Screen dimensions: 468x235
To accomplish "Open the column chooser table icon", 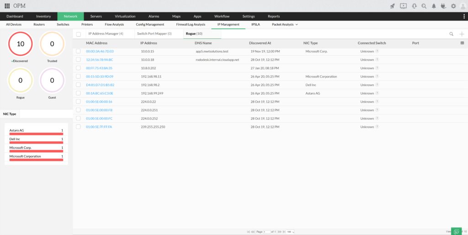I will pos(462,43).
